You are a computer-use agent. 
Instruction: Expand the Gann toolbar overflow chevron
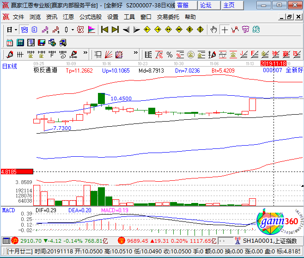pyautogui.click(x=136, y=53)
